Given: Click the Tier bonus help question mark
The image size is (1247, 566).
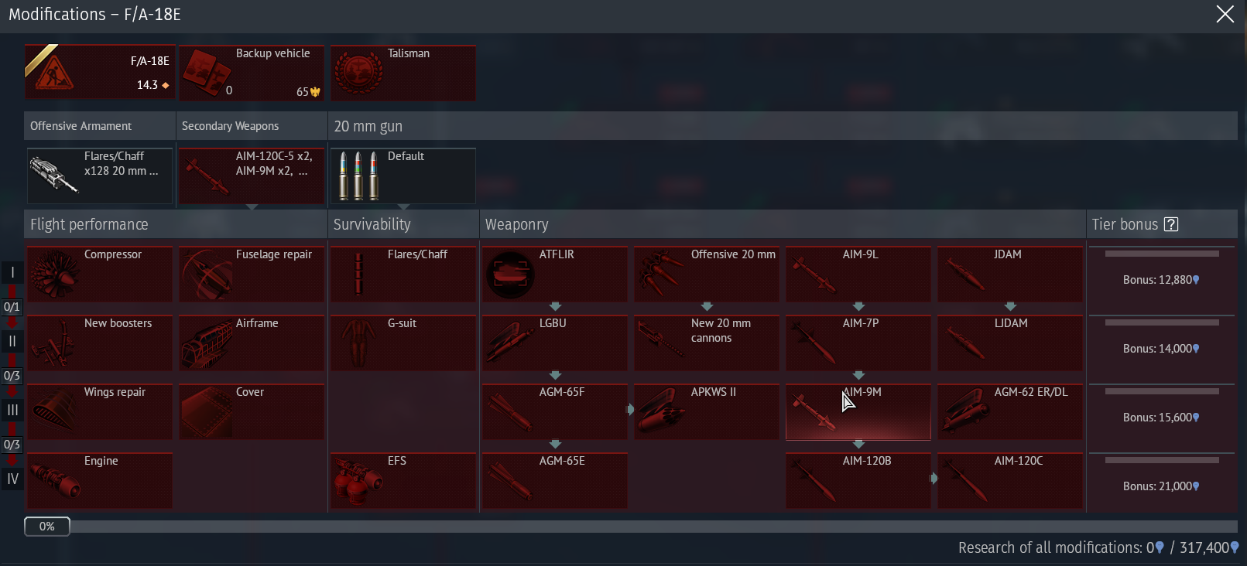Looking at the screenshot, I should click(x=1171, y=224).
